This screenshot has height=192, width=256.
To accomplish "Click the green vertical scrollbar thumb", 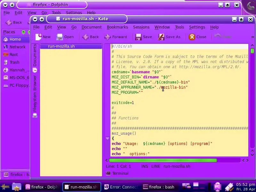I will [252, 51].
